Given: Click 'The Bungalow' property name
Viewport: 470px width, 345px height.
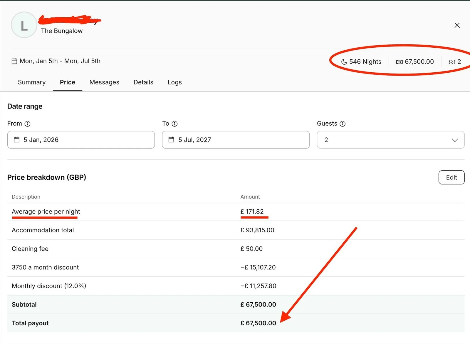Looking at the screenshot, I should pos(62,31).
